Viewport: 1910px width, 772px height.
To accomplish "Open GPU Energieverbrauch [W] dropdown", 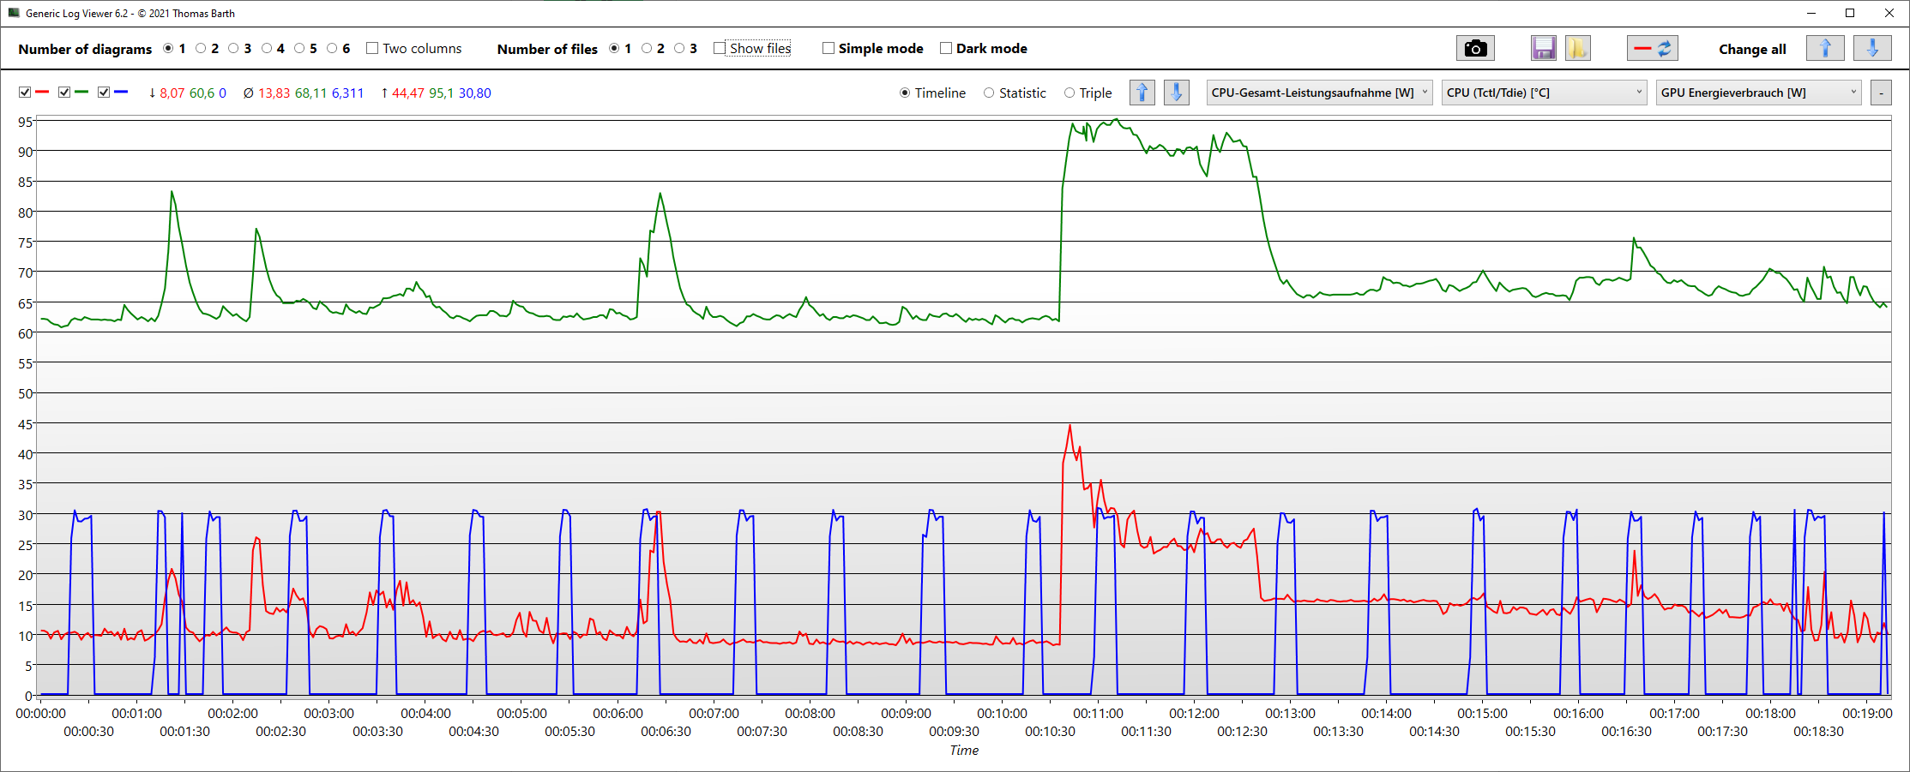I will [1758, 93].
